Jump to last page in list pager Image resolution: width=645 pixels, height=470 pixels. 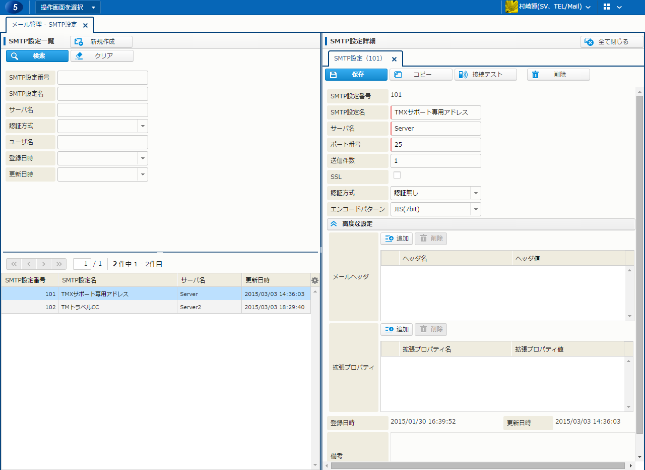coord(59,264)
